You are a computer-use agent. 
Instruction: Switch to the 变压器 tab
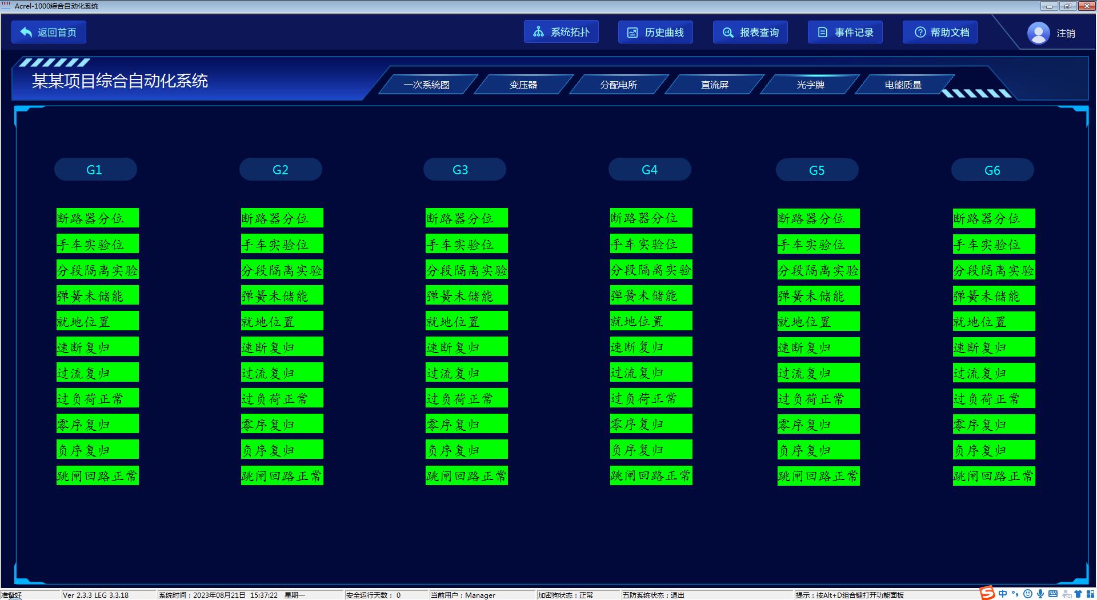[523, 85]
